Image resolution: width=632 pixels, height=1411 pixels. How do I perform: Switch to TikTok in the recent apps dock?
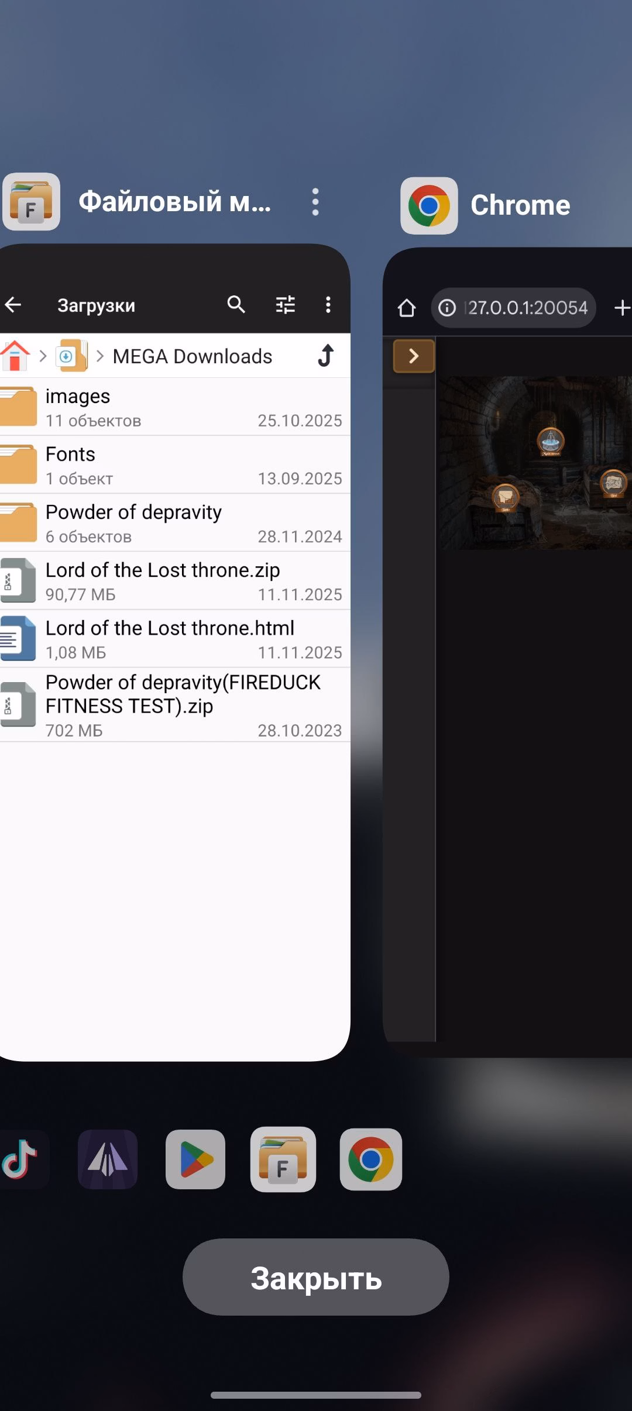[x=22, y=1159]
